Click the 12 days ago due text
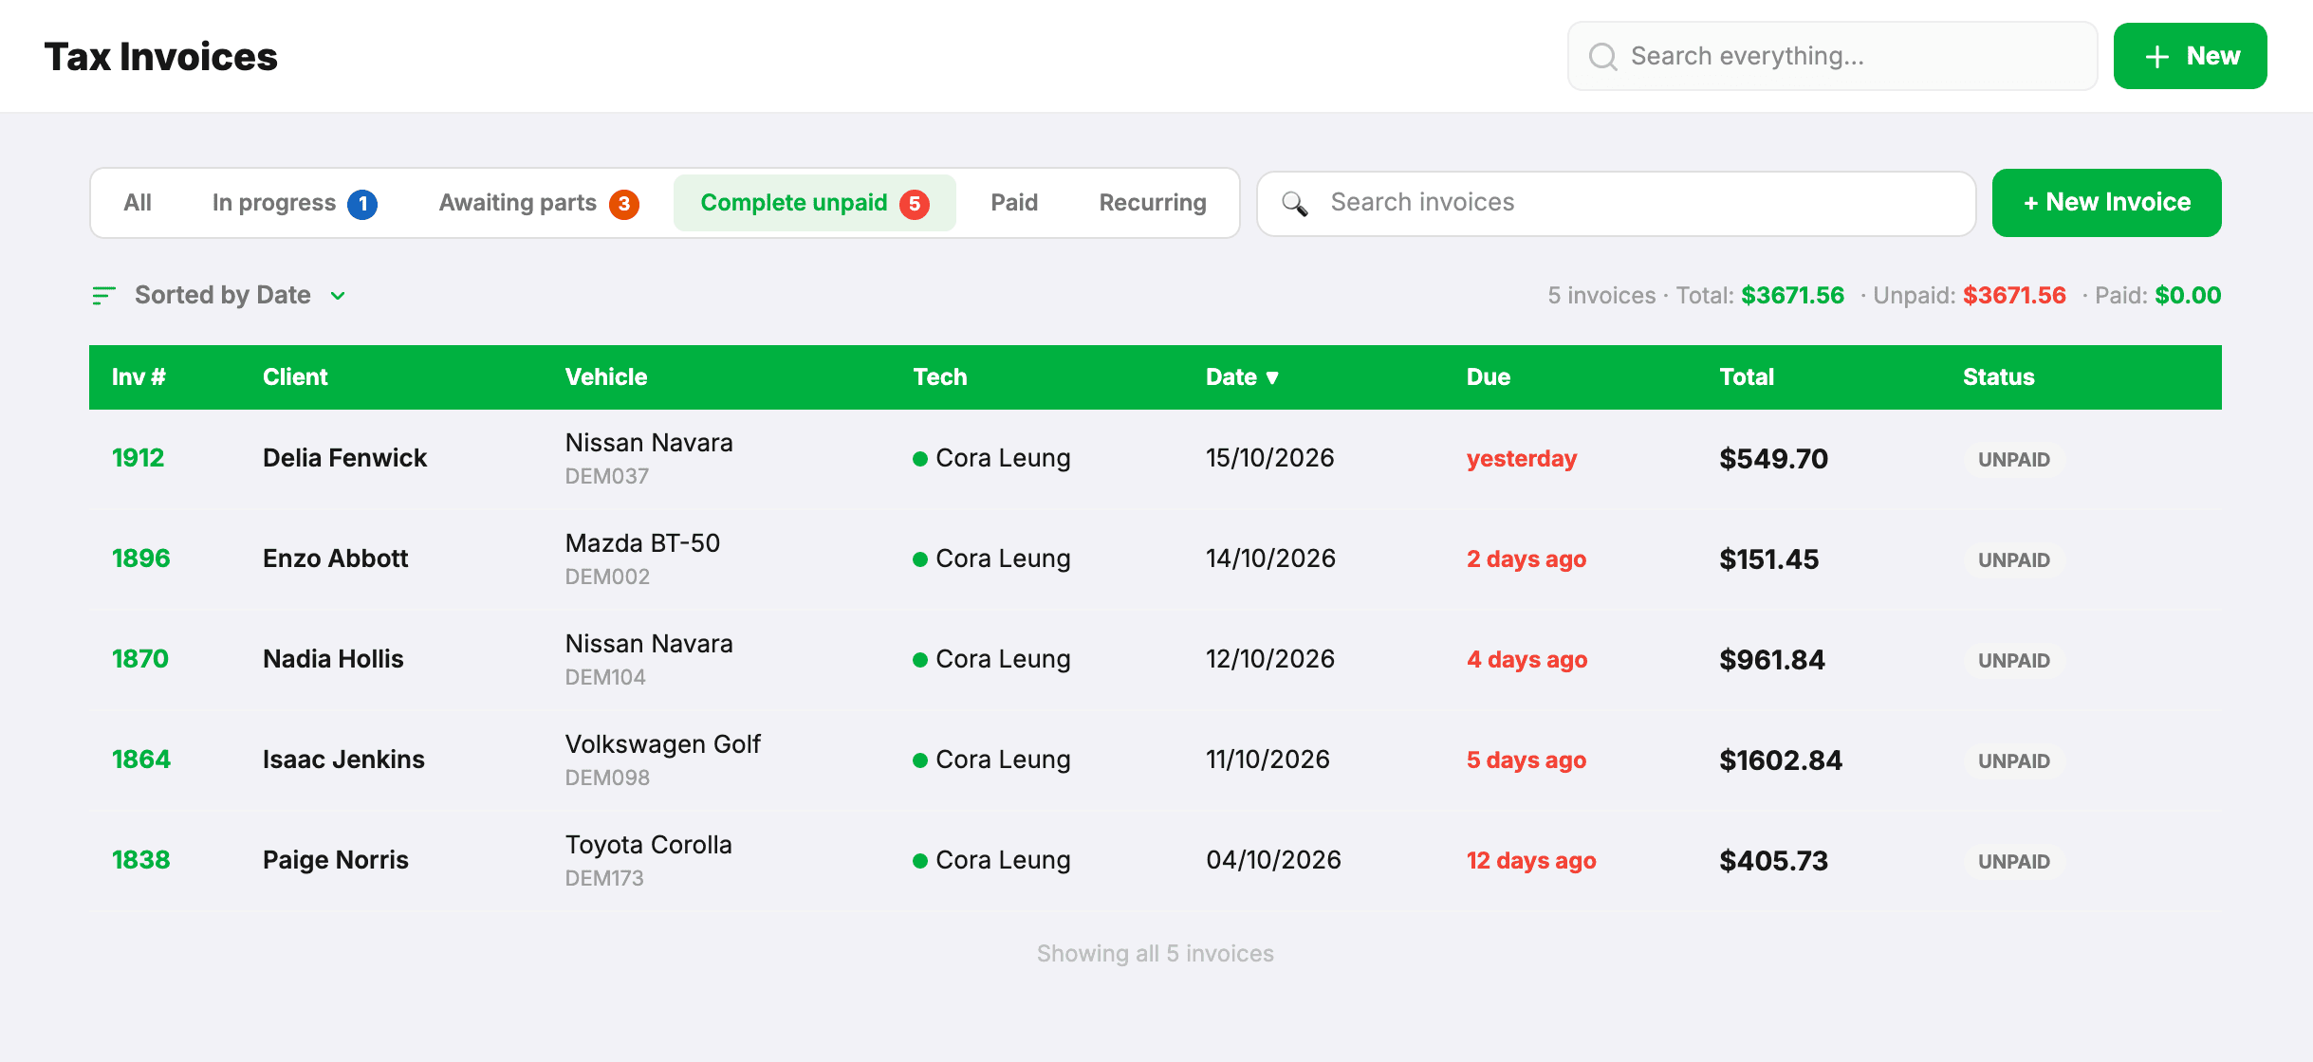The width and height of the screenshot is (2313, 1062). point(1531,861)
